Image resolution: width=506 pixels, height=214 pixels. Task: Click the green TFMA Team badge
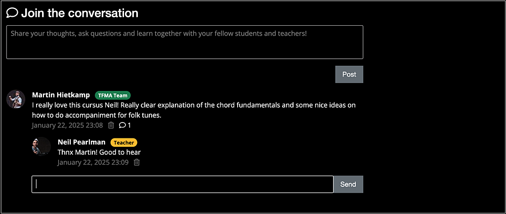[113, 95]
